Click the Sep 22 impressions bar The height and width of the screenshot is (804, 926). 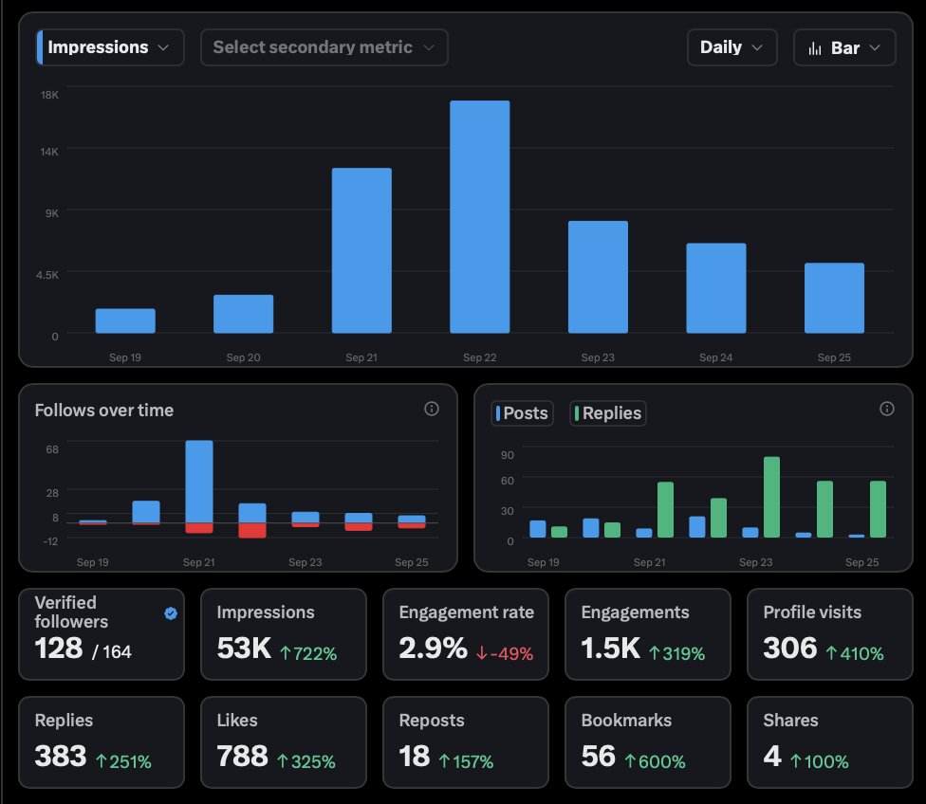click(x=479, y=216)
